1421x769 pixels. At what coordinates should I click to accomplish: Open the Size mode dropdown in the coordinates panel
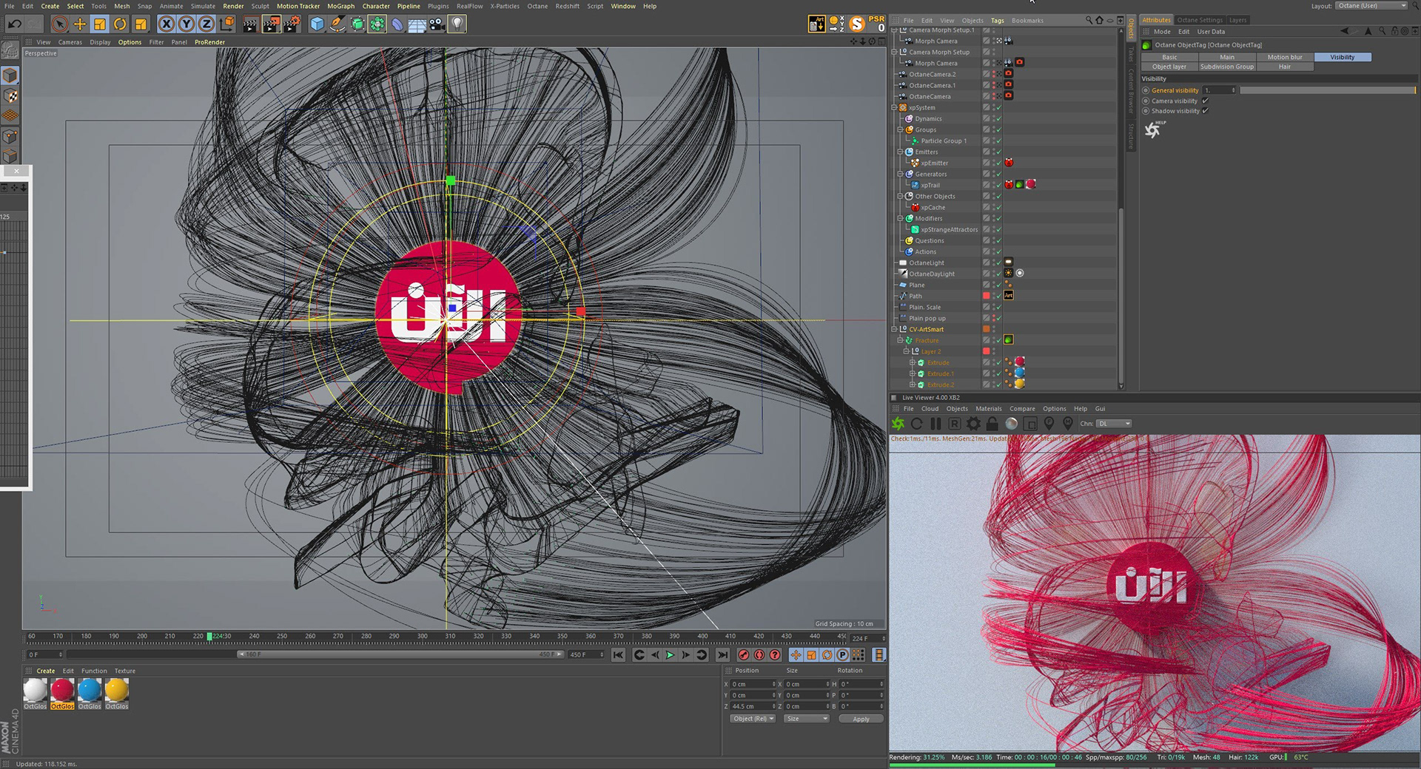pos(807,719)
